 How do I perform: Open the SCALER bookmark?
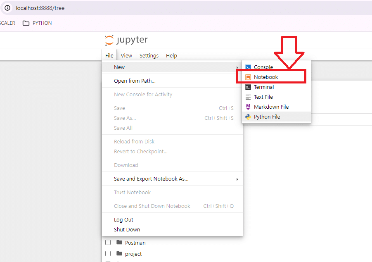click(7, 23)
